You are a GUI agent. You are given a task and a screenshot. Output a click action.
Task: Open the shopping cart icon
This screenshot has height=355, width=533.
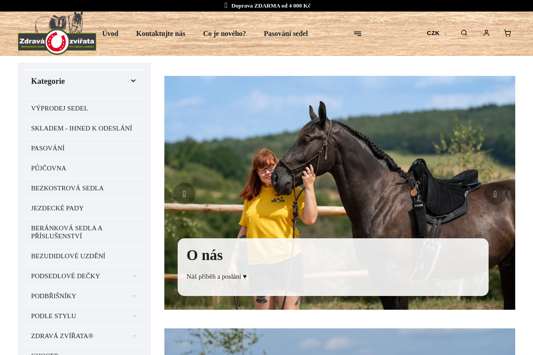click(507, 33)
